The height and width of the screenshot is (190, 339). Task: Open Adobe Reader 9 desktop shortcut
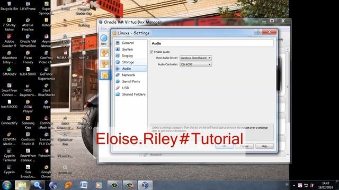pos(9,41)
